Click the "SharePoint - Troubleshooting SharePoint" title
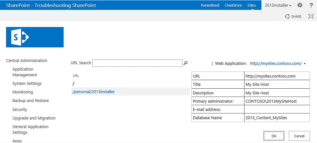Screen dimensions: 317x143 [51, 5]
